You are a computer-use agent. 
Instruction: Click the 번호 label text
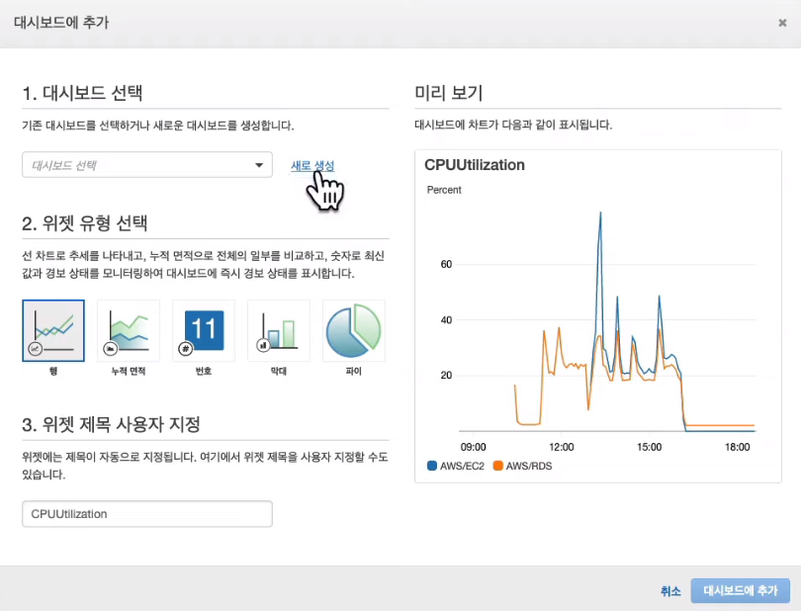point(204,372)
